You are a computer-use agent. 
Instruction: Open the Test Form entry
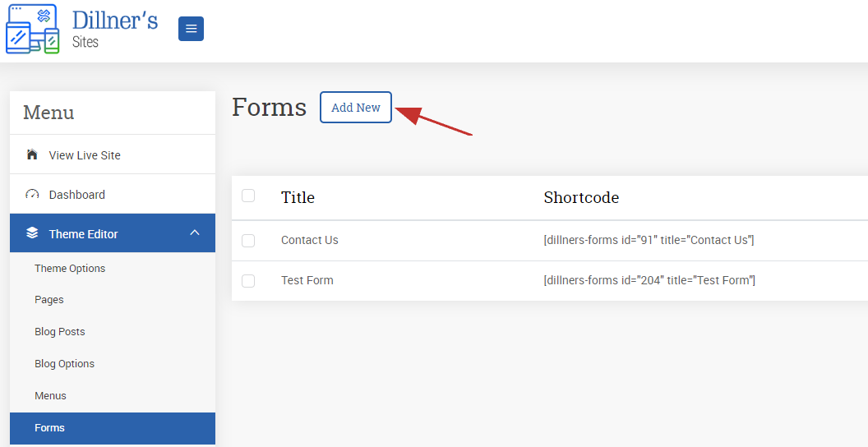coord(307,280)
